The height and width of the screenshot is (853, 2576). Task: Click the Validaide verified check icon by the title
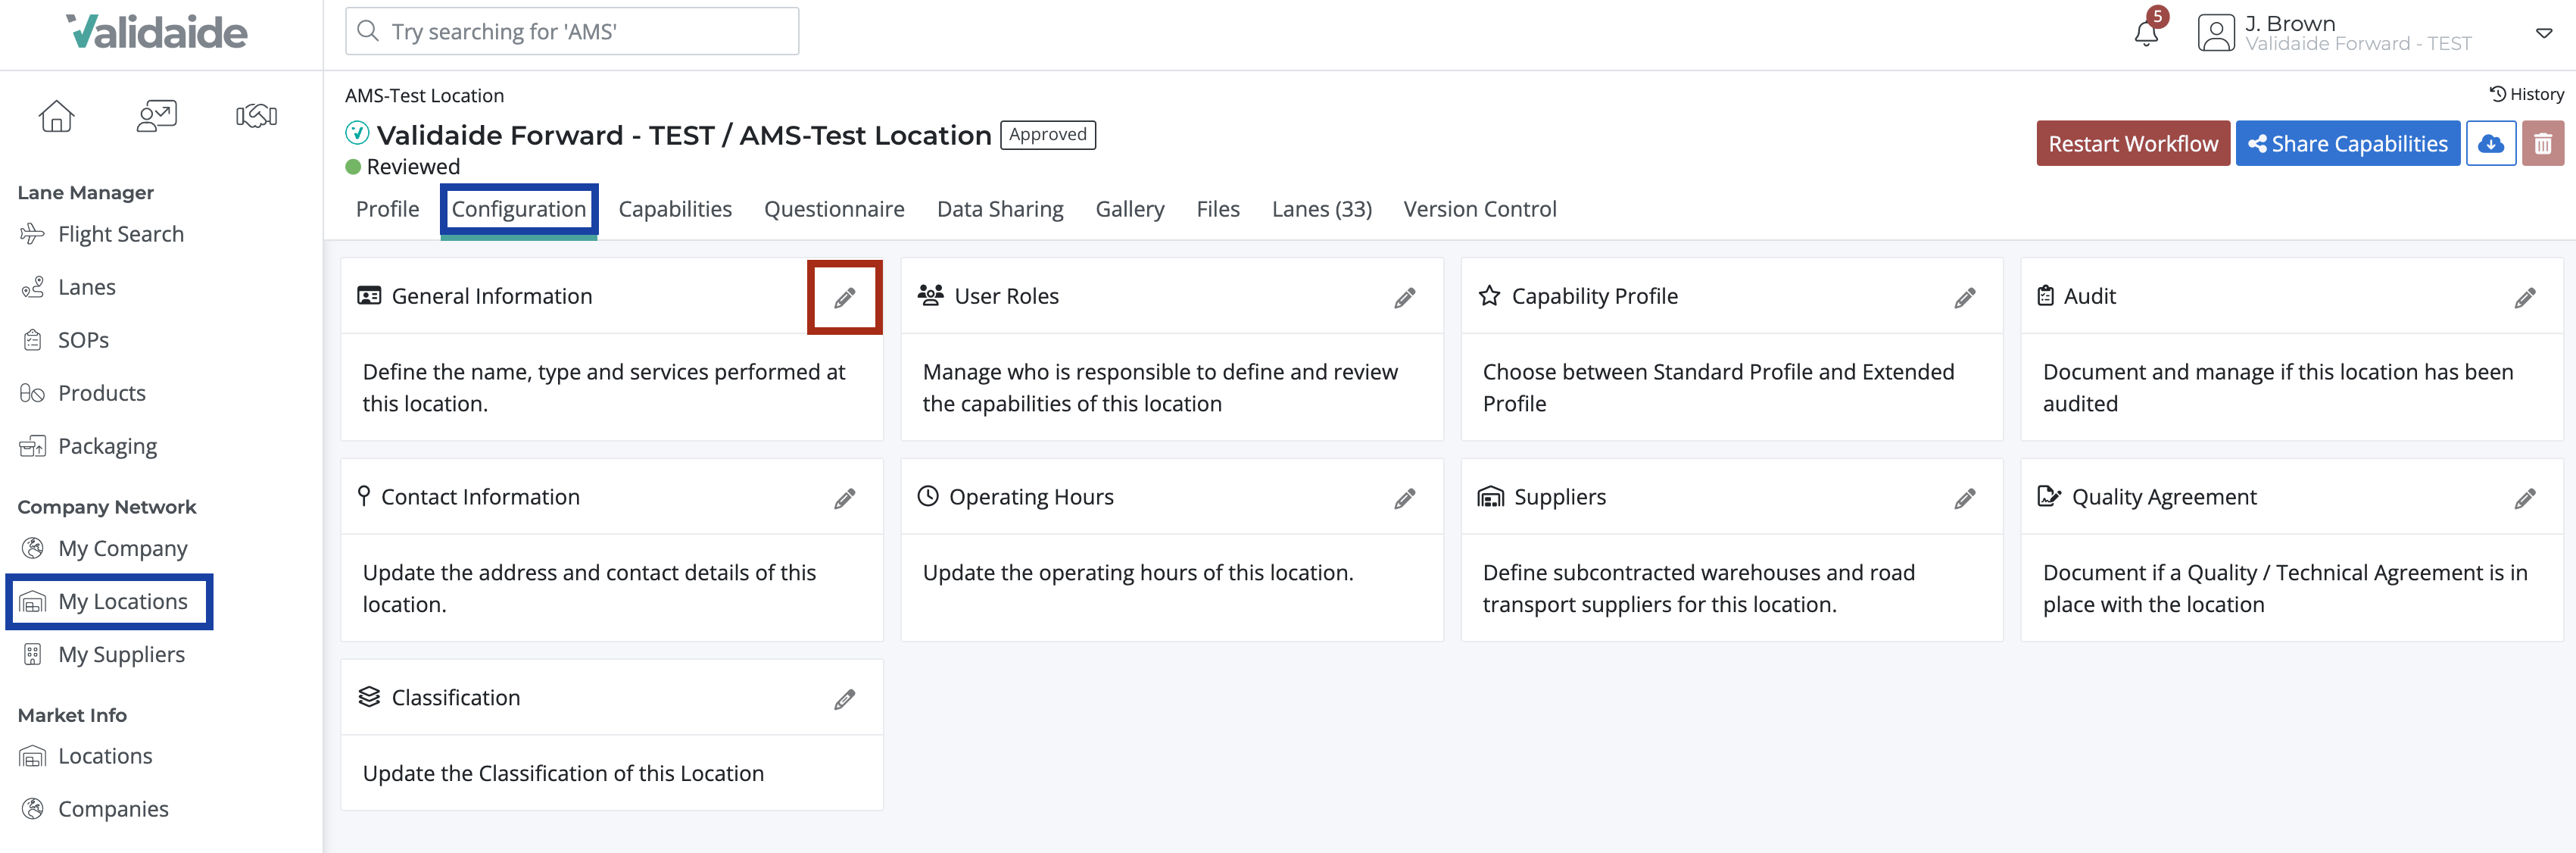click(x=357, y=133)
